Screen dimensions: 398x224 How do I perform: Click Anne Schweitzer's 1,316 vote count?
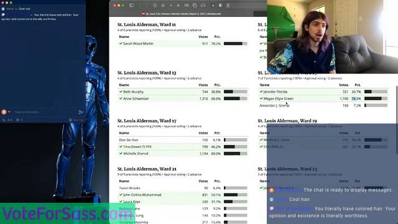(x=203, y=98)
